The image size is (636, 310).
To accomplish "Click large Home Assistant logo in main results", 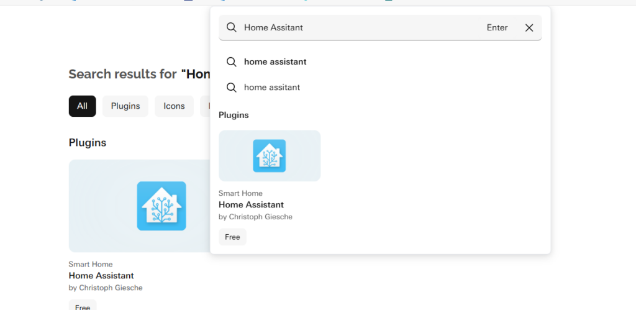I will (161, 206).
